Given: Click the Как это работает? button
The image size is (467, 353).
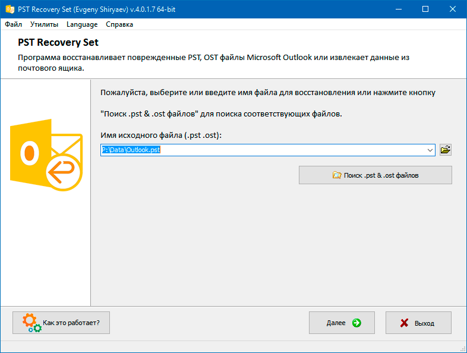Looking at the screenshot, I should point(61,323).
